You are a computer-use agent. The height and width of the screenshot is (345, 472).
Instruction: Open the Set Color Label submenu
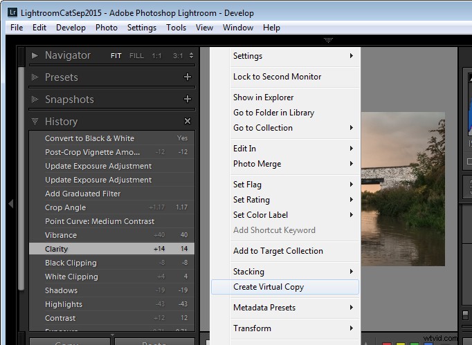(x=285, y=215)
